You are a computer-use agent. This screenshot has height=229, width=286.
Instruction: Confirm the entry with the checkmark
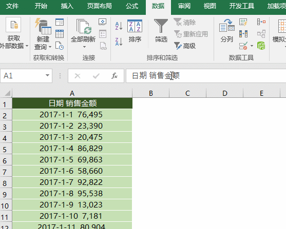96,76
